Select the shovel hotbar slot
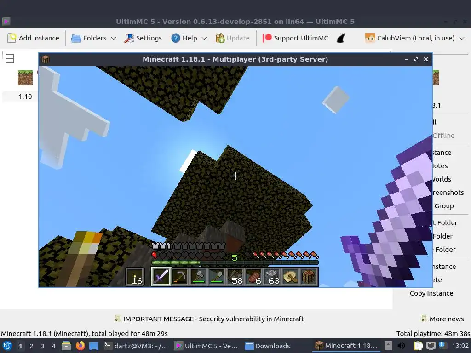This screenshot has width=471, height=353. 217,276
